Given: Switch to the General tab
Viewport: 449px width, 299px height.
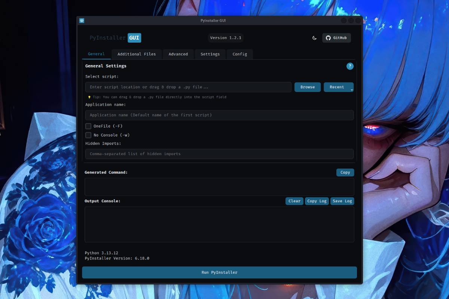Looking at the screenshot, I should (x=96, y=54).
